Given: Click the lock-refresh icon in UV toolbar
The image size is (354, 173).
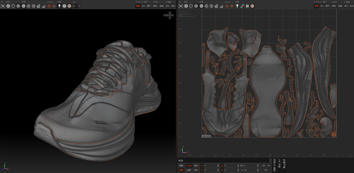Looking at the screenshot, I should tap(242, 6).
